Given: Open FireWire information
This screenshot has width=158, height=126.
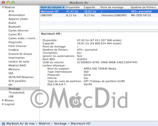Looking at the screenshot, I should [14, 50].
